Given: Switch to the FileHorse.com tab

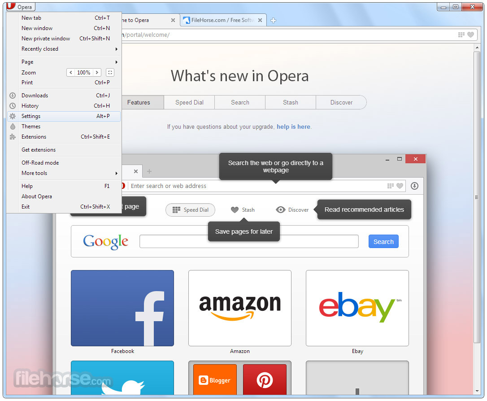Looking at the screenshot, I should coord(222,20).
